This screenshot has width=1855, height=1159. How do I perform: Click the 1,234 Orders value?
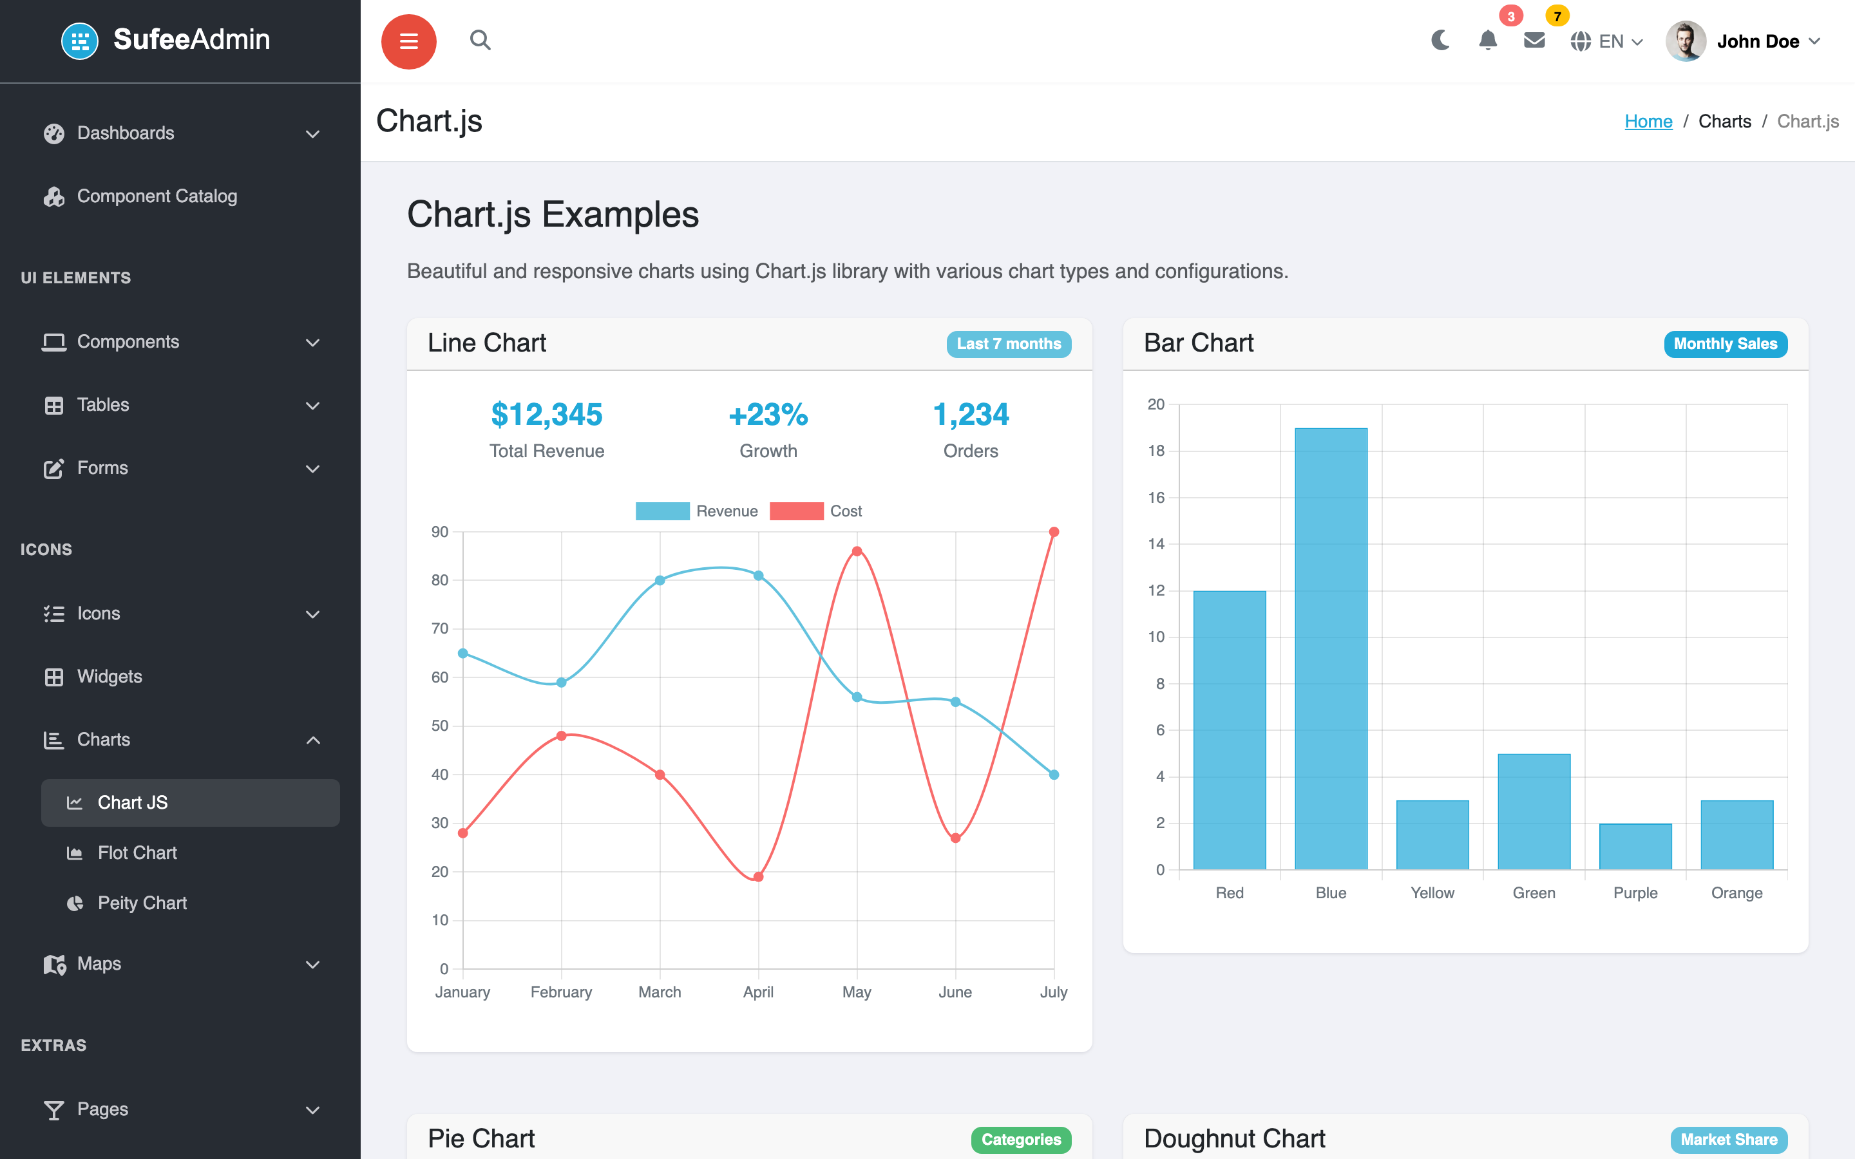[971, 415]
